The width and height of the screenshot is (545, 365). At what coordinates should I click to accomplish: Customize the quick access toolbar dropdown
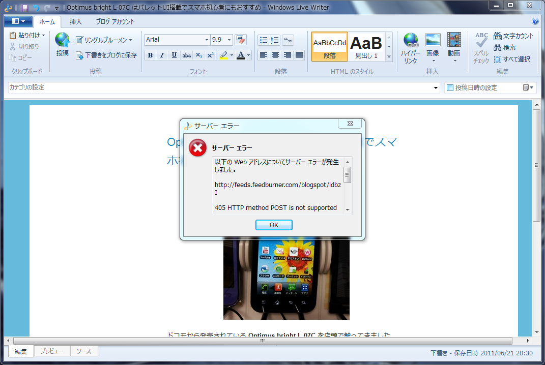click(56, 8)
